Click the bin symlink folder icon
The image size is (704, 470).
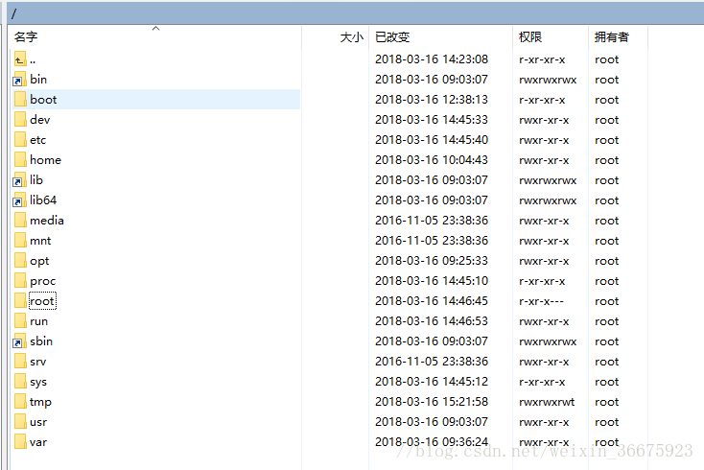tap(20, 80)
